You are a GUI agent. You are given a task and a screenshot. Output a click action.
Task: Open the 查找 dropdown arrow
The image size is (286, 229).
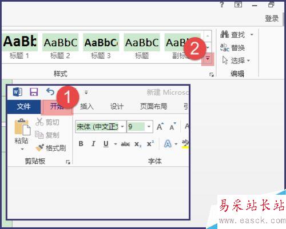[x=252, y=35]
